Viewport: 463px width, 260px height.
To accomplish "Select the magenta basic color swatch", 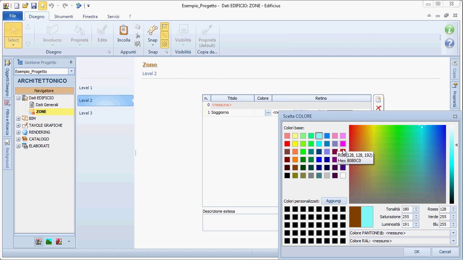I will click(343, 144).
